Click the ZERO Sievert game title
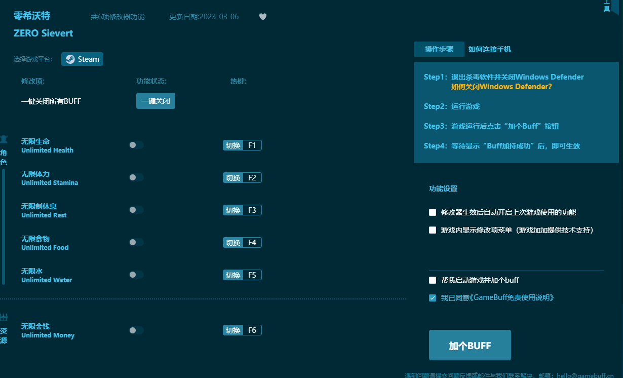The image size is (623, 378). pyautogui.click(x=44, y=33)
